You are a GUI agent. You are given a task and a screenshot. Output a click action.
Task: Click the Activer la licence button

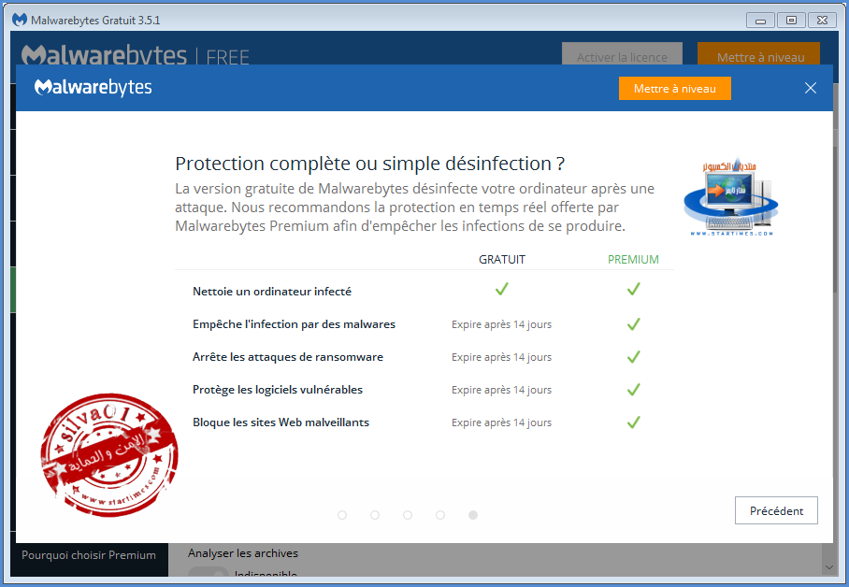coord(622,57)
